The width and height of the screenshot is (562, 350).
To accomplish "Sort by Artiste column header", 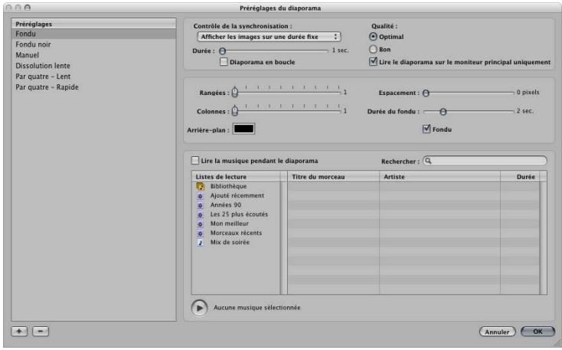I will pyautogui.click(x=439, y=176).
